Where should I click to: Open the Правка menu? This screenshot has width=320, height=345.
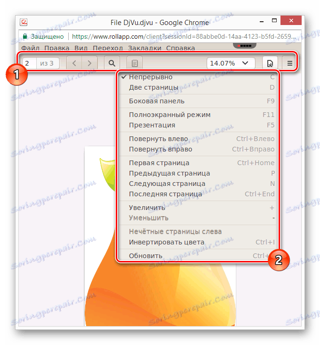click(x=57, y=48)
